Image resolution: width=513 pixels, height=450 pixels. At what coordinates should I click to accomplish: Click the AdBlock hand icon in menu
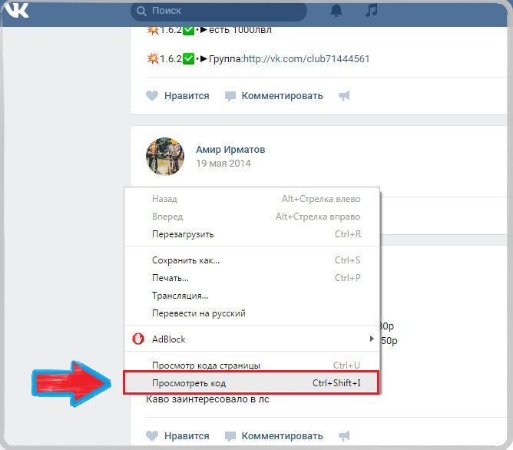point(138,339)
